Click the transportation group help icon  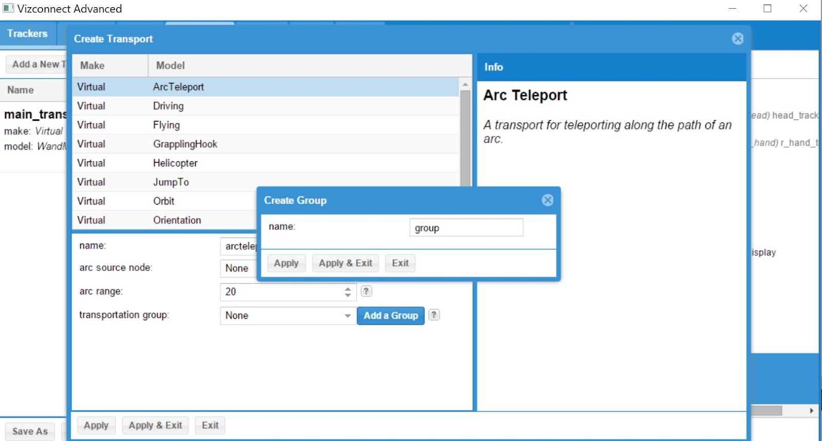434,315
